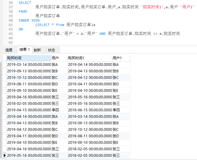197x160 pixels.
Task: Switch to the 状态 tab
Action: [x=51, y=50]
